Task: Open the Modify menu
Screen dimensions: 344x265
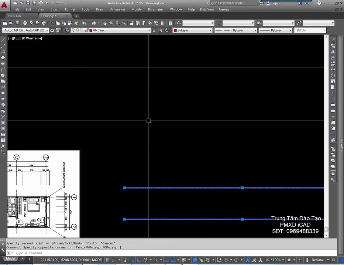Action: [137, 10]
